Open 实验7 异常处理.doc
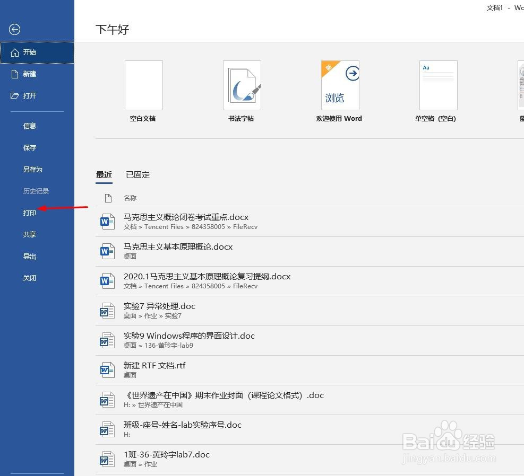 point(310,311)
